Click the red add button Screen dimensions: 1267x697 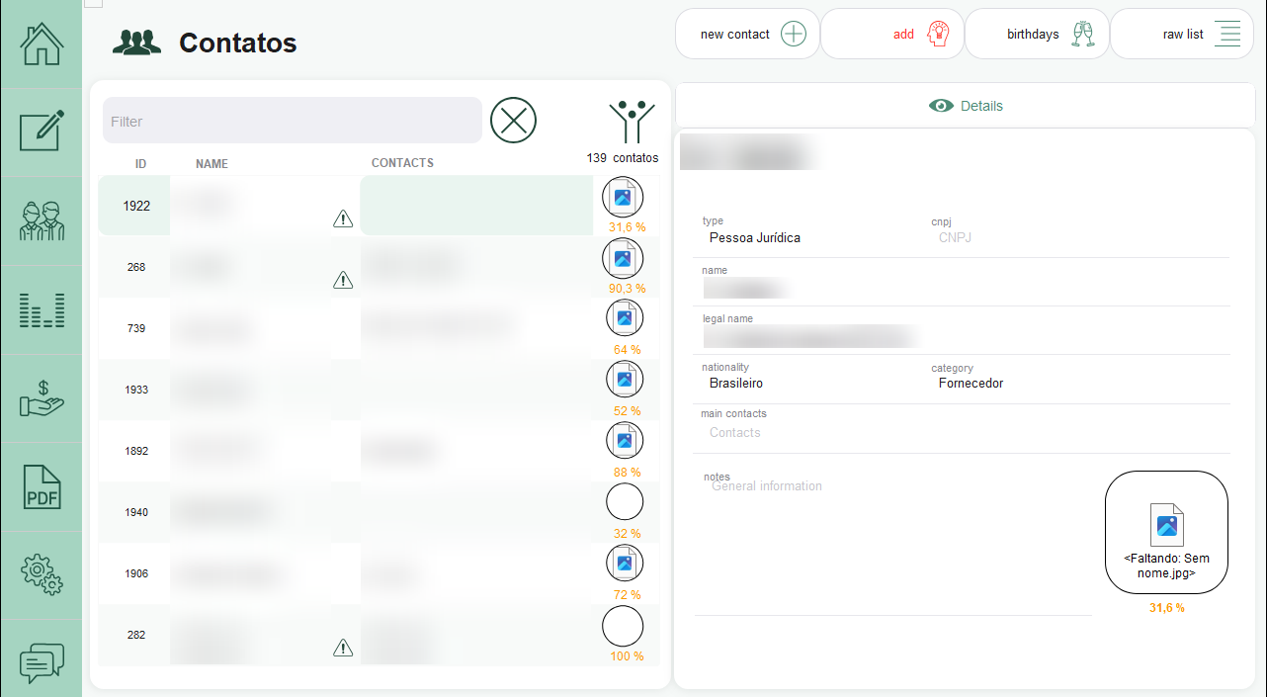[892, 34]
